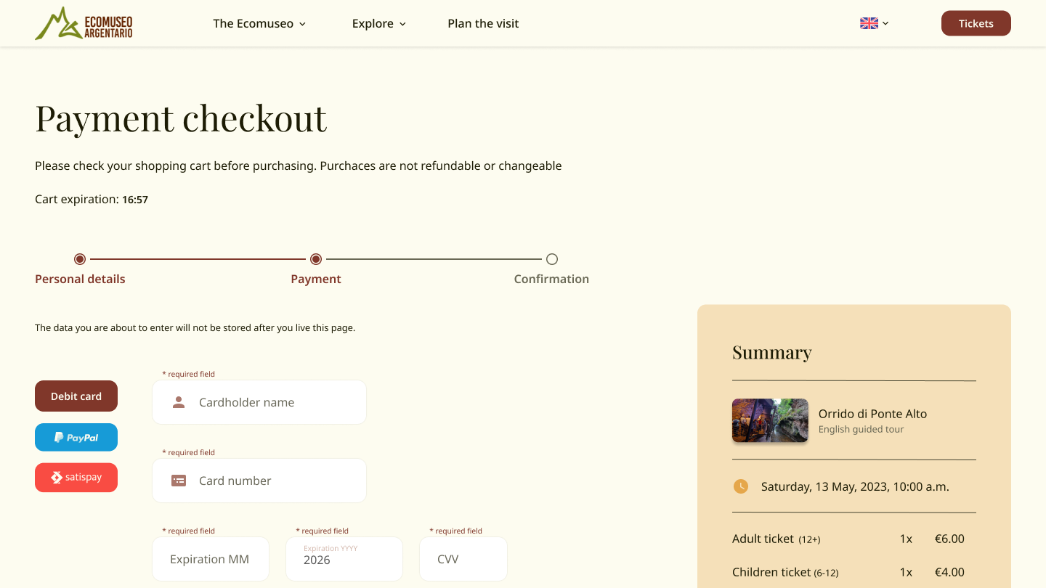The image size is (1046, 588).
Task: Click the Payment step circle
Action: (316, 259)
